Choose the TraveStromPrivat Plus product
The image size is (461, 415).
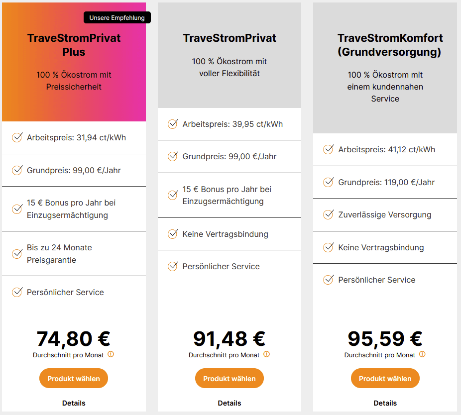(74, 379)
